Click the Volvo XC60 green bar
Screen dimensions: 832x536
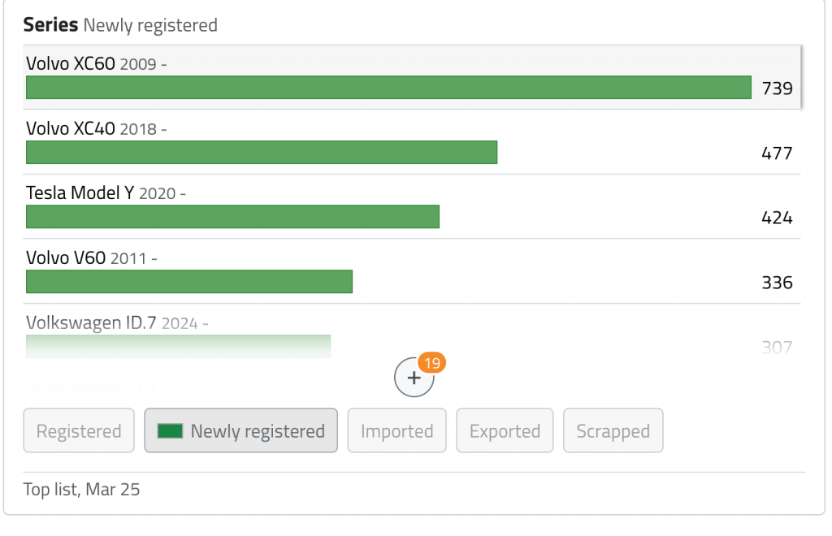click(x=388, y=88)
